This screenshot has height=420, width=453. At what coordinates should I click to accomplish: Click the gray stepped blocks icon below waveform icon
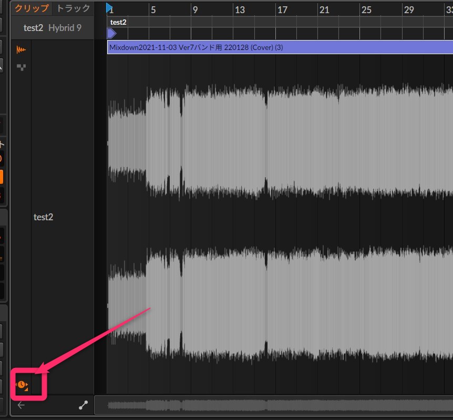coord(21,67)
